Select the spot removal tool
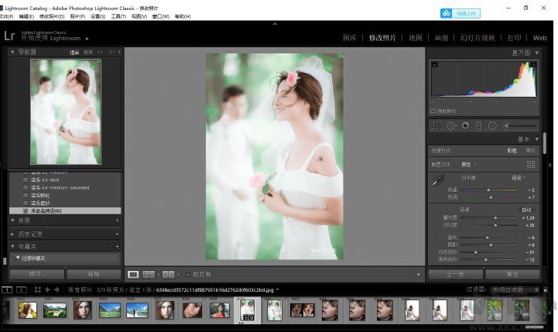Image resolution: width=558 pixels, height=332 pixels. [x=450, y=125]
